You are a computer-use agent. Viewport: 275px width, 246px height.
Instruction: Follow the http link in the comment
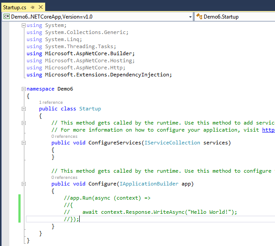(x=268, y=130)
